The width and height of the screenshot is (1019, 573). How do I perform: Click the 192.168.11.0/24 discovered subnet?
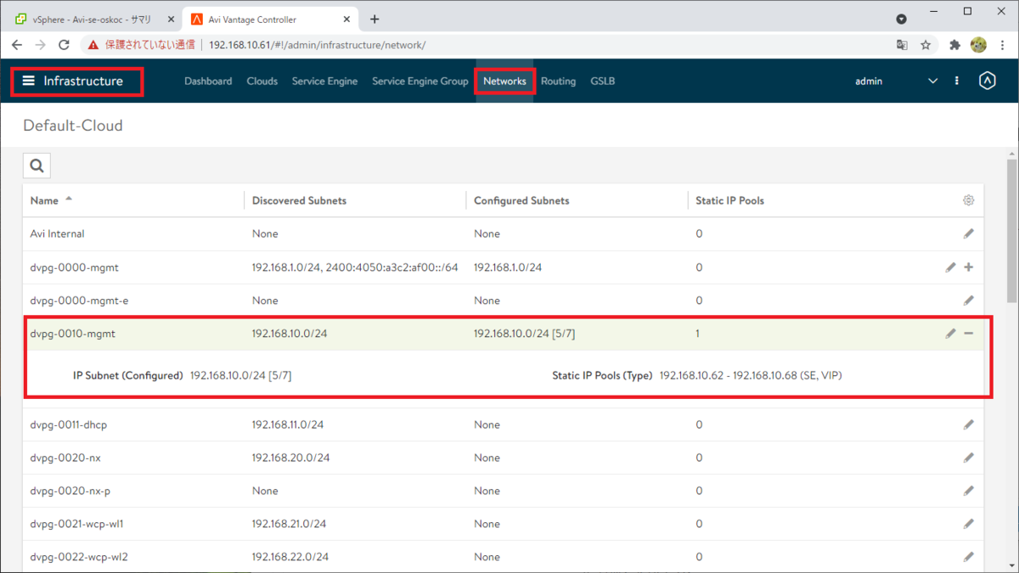(288, 424)
